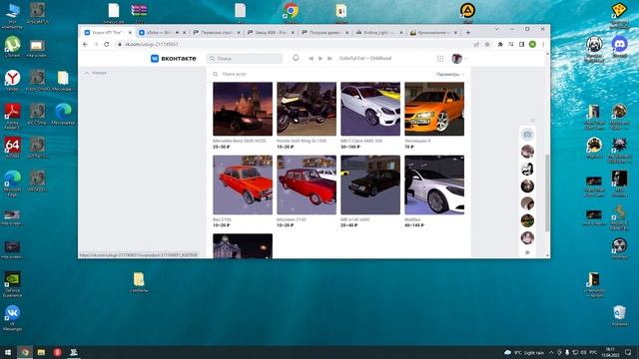Image resolution: width=639 pixels, height=359 pixels.
Task: Open Chrome tab search chevron
Action: click(497, 29)
